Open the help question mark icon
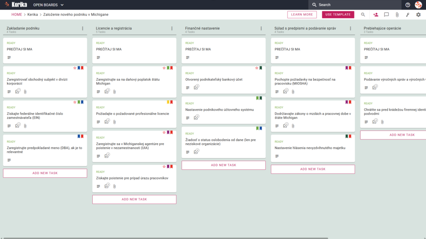The height and width of the screenshot is (239, 426). point(408,5)
